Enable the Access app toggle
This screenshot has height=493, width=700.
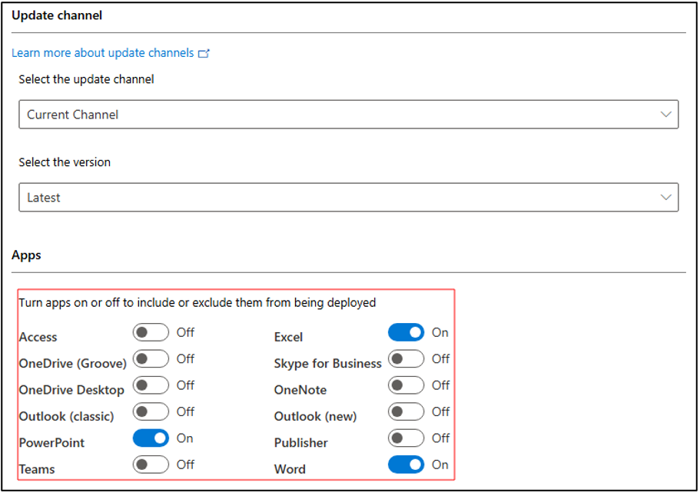(151, 332)
